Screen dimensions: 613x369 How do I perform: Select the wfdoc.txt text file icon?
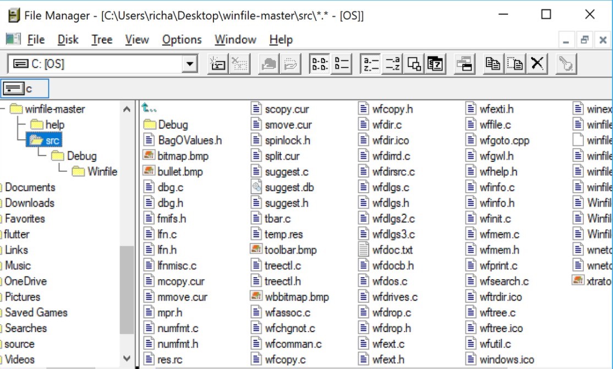click(364, 249)
